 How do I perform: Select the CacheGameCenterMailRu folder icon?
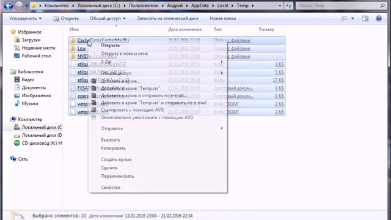point(73,40)
